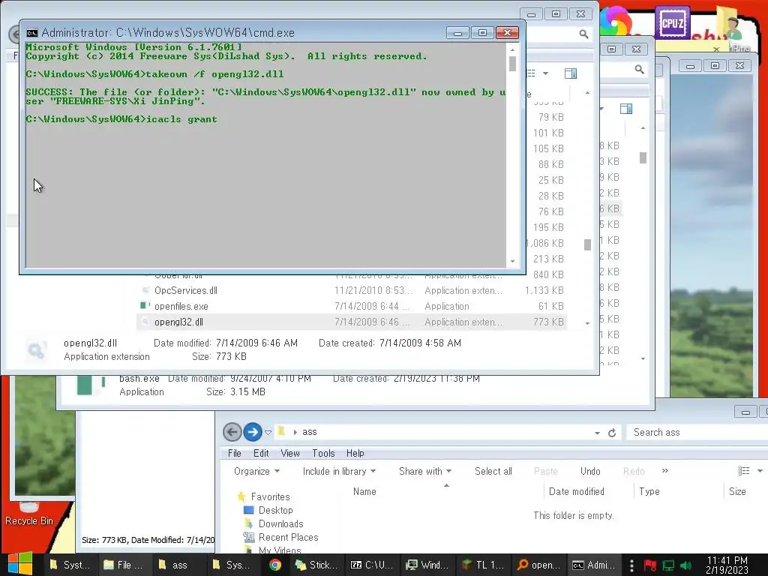Click the volume speaker tray icon
This screenshot has width=768, height=576.
coord(686,565)
